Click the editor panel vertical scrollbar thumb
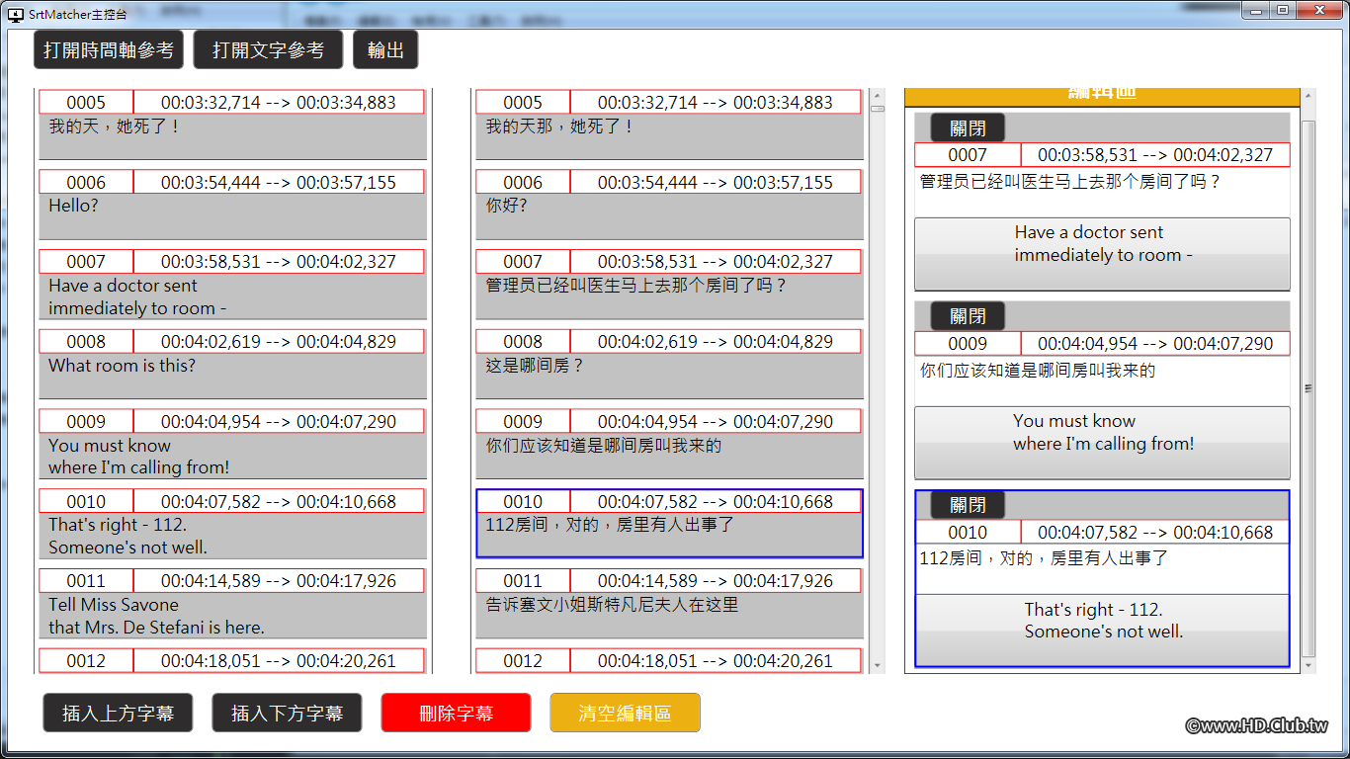1350x759 pixels. pyautogui.click(x=1308, y=388)
